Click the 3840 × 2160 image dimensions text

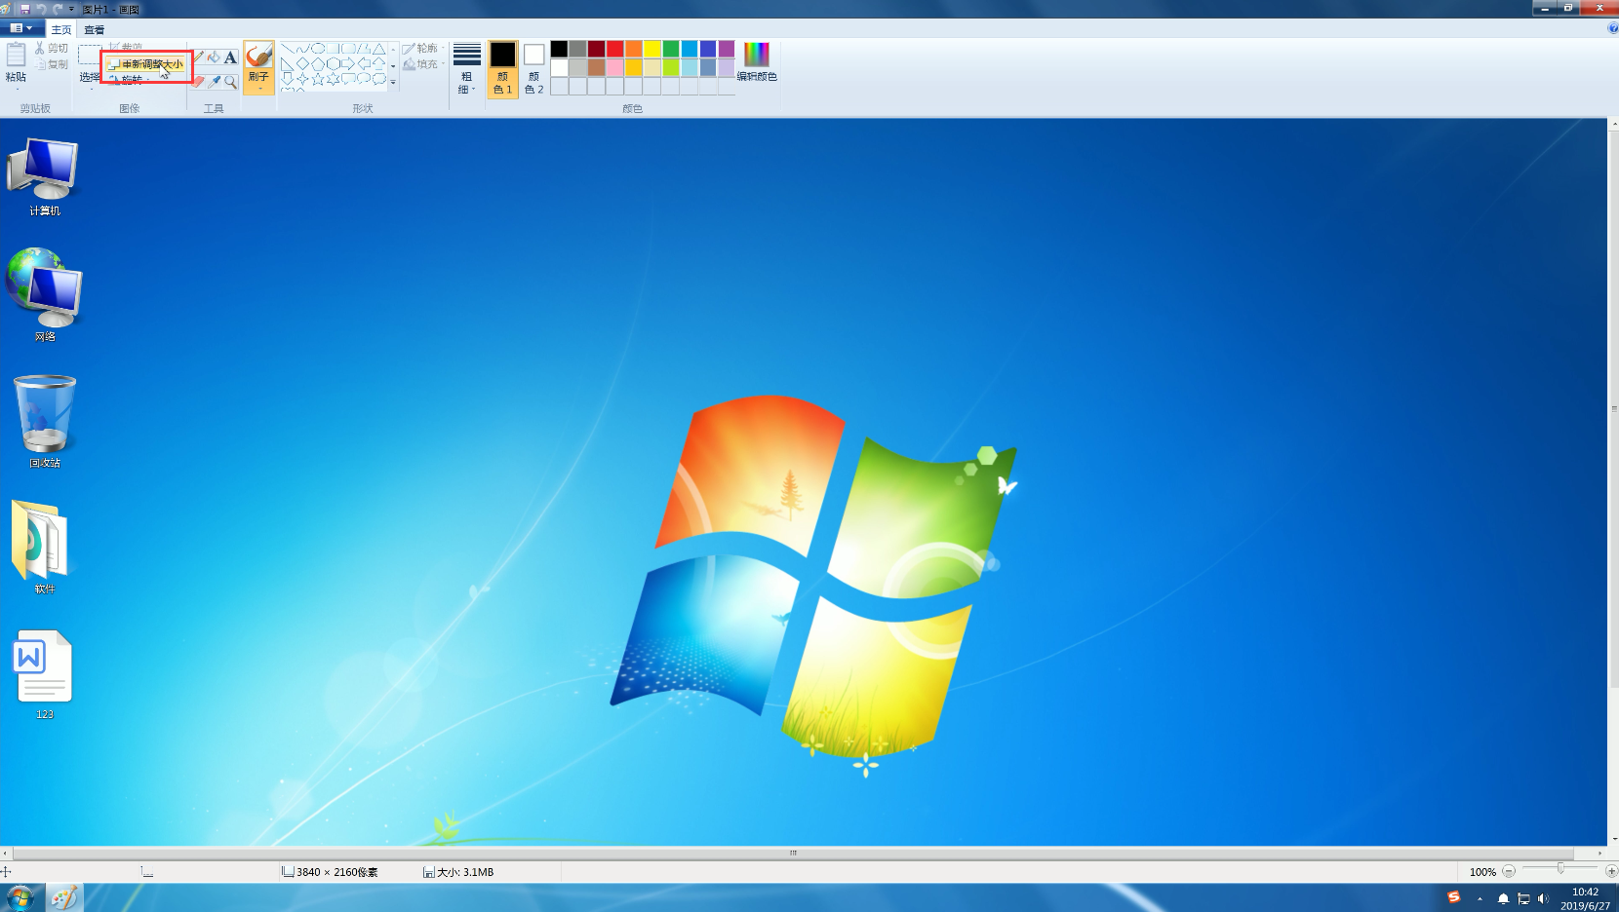pos(336,872)
